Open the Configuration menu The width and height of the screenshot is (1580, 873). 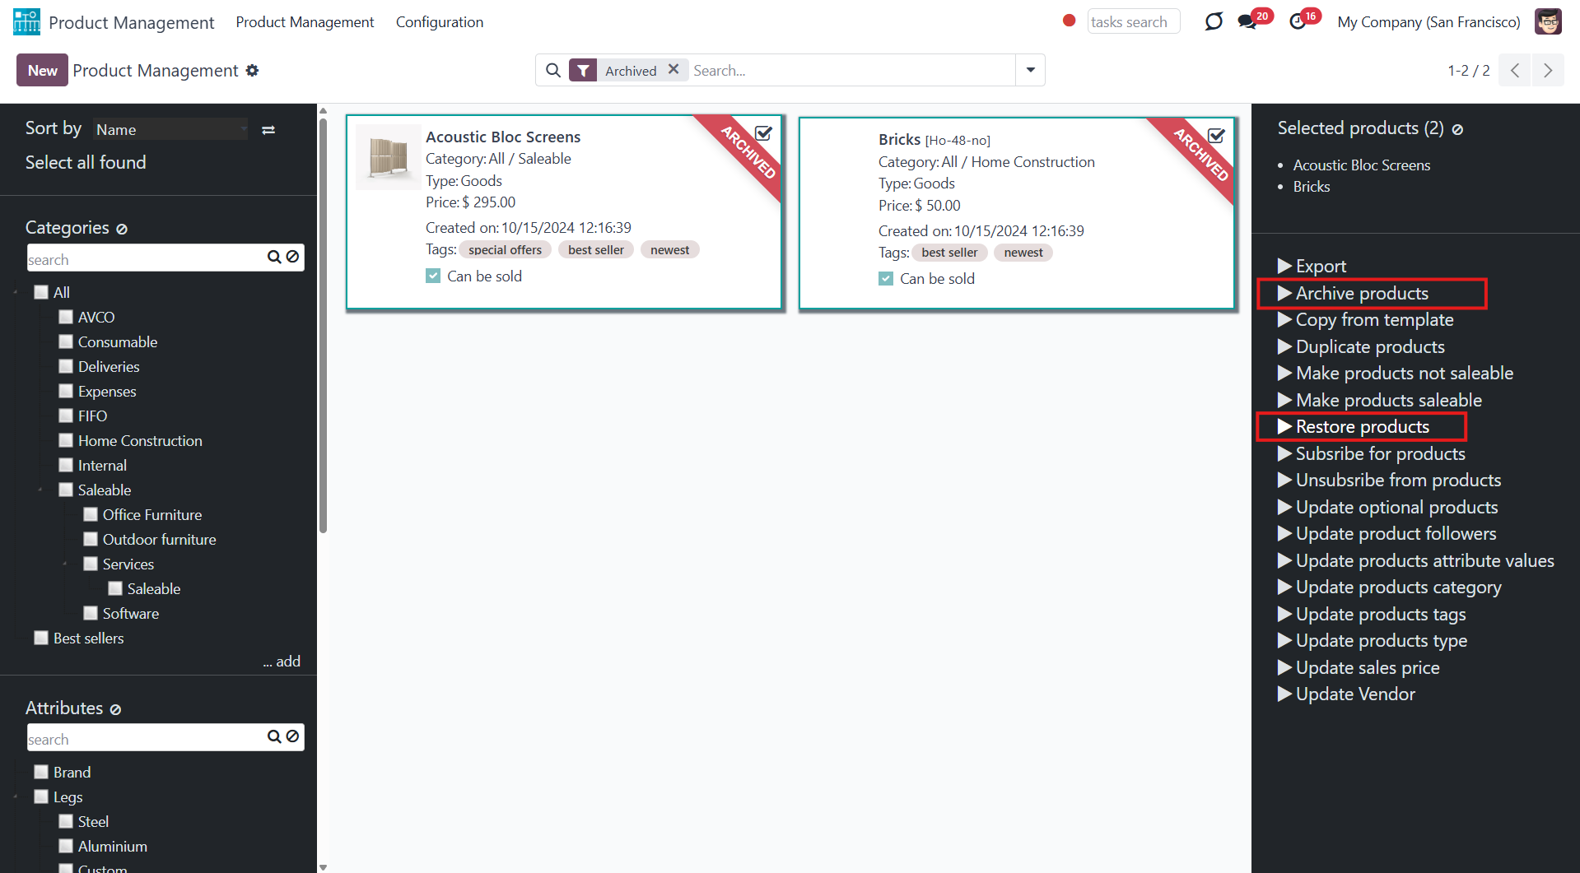coord(440,22)
